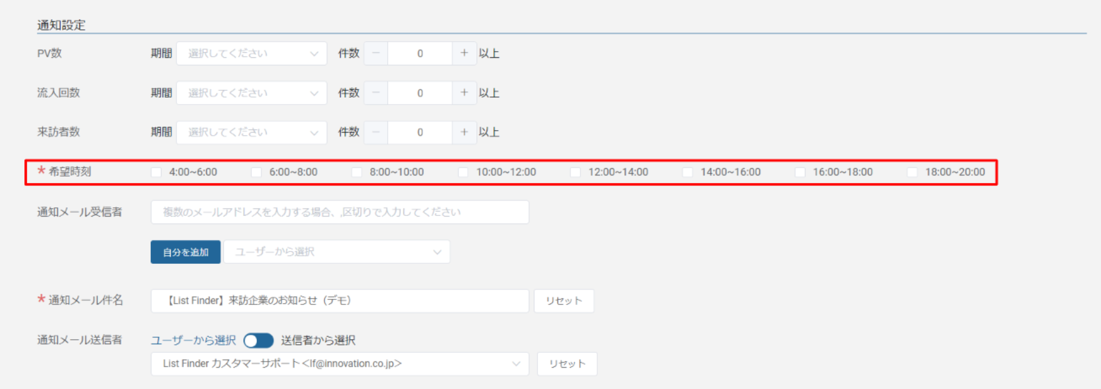
Task: Expand the List Finder sender dropdown
Action: [340, 364]
